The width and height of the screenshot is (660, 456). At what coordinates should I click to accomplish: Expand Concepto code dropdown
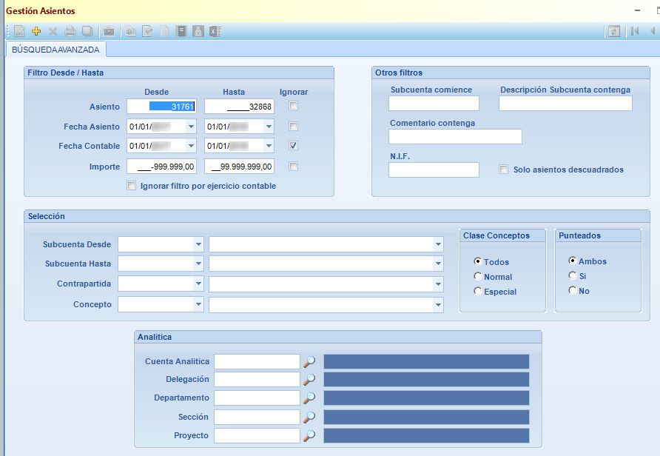click(x=198, y=304)
